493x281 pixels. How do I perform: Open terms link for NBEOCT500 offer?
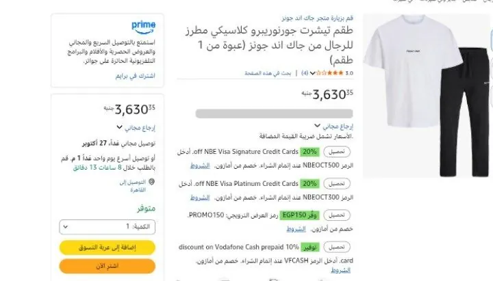pyautogui.click(x=200, y=165)
